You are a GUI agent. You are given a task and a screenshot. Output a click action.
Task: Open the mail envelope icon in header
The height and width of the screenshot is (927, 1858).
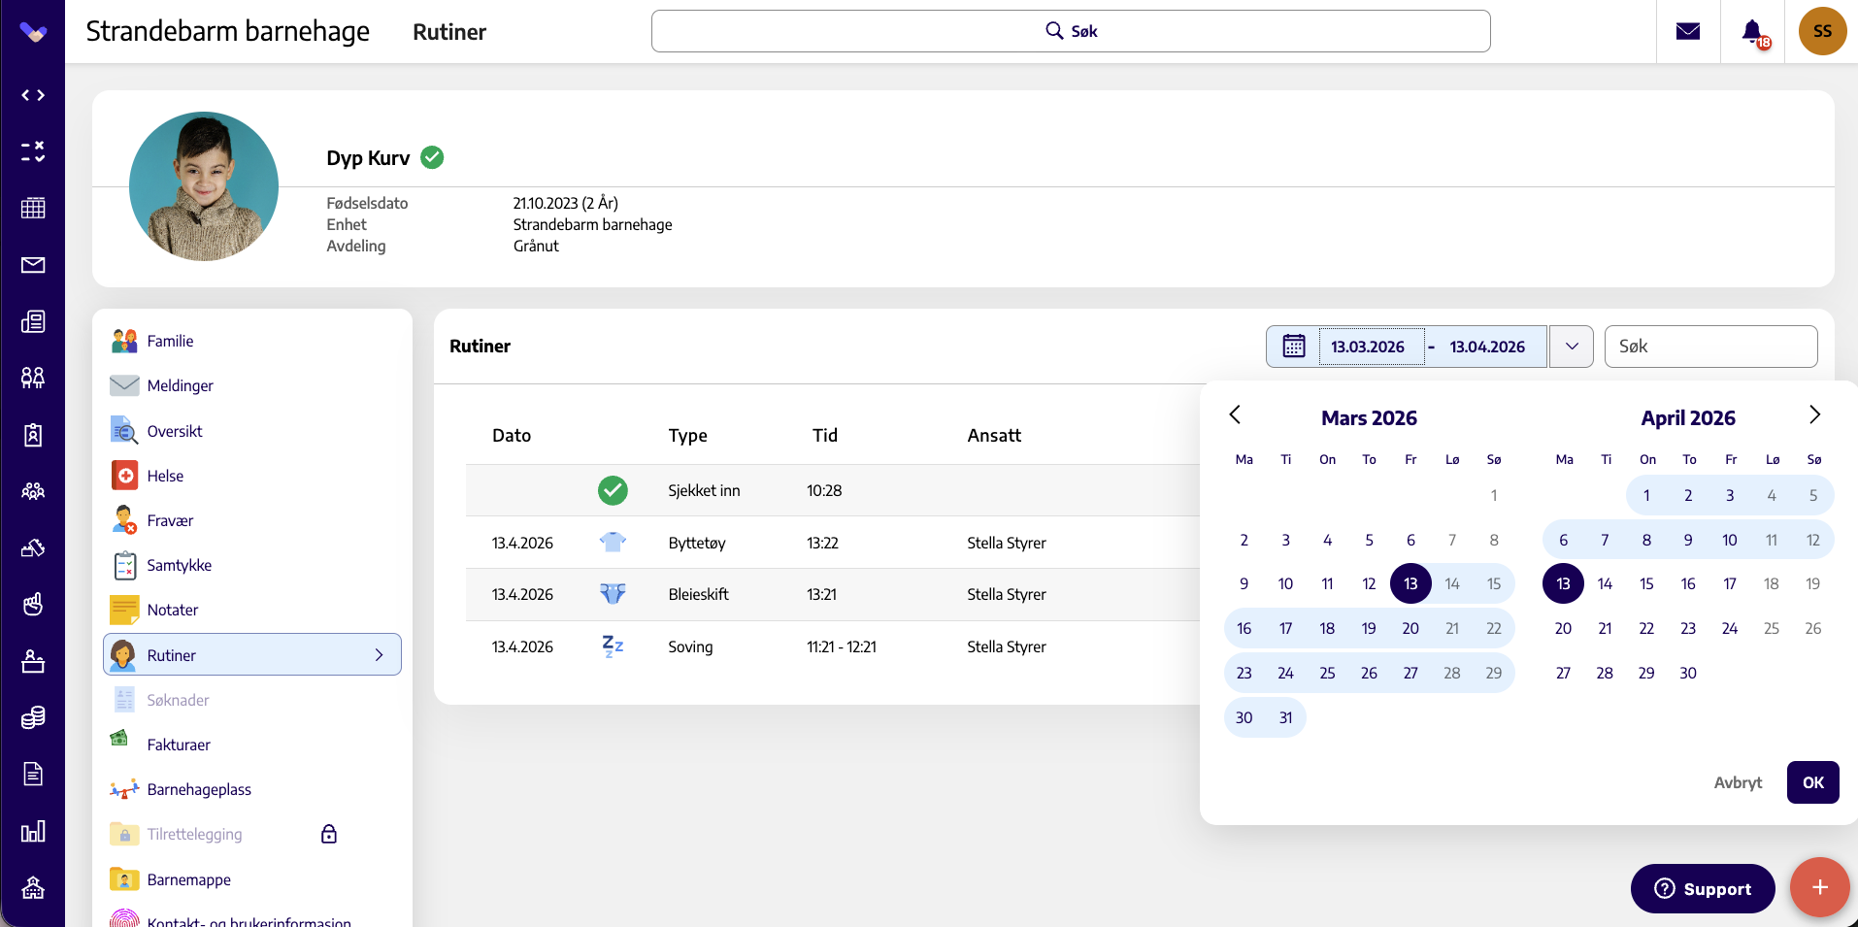(1688, 31)
